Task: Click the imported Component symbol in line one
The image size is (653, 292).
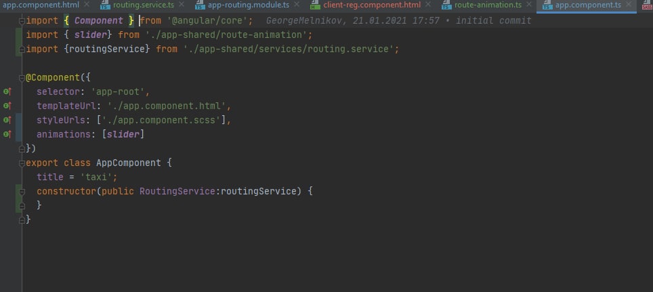Action: coord(99,20)
